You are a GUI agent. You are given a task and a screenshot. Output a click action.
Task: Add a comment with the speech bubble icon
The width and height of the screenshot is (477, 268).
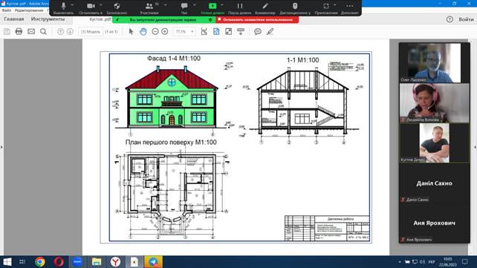(x=258, y=31)
